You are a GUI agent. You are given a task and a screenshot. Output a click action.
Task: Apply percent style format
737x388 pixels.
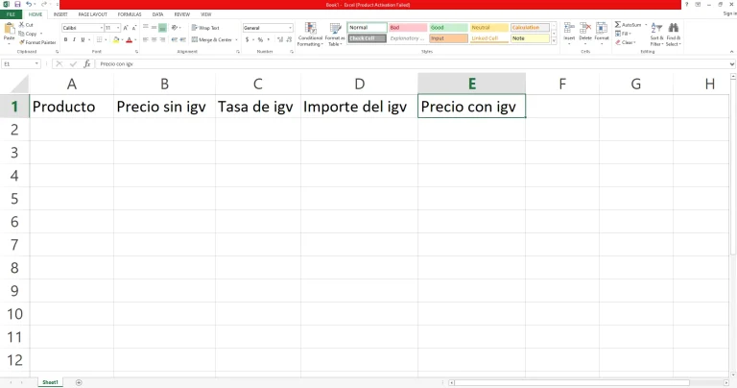260,40
